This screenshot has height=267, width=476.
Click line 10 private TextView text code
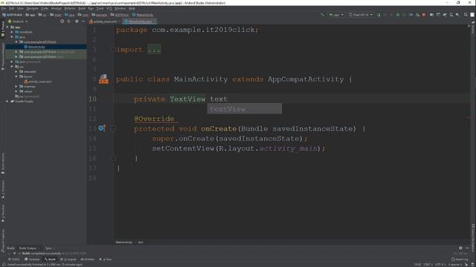click(181, 99)
